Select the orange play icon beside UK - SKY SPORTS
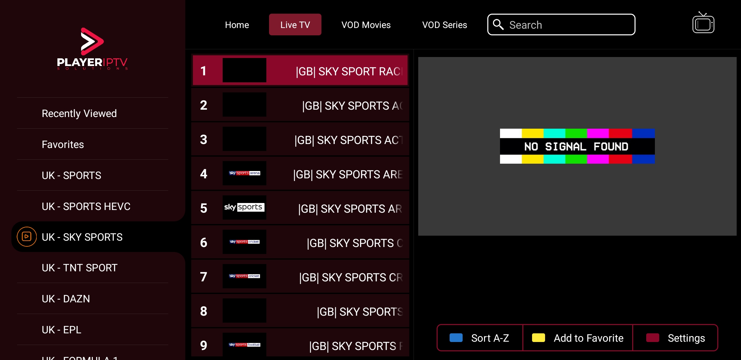 tap(26, 237)
